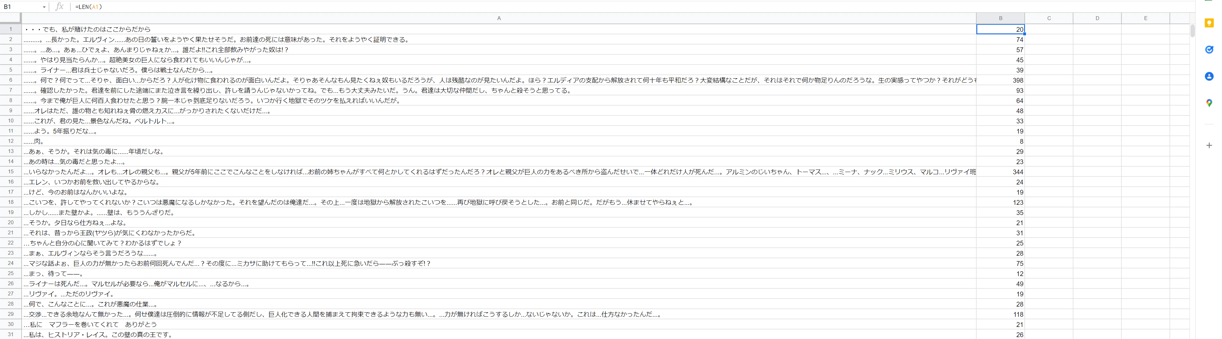
Task: Select column A header
Action: click(499, 18)
